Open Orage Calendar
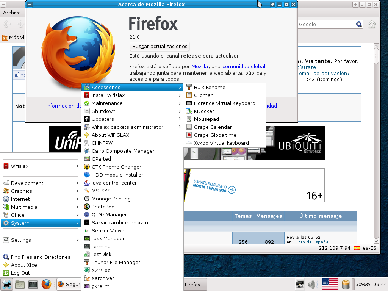The height and width of the screenshot is (291, 388). click(x=225, y=127)
